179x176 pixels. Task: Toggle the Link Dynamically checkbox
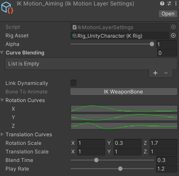[x=73, y=83]
